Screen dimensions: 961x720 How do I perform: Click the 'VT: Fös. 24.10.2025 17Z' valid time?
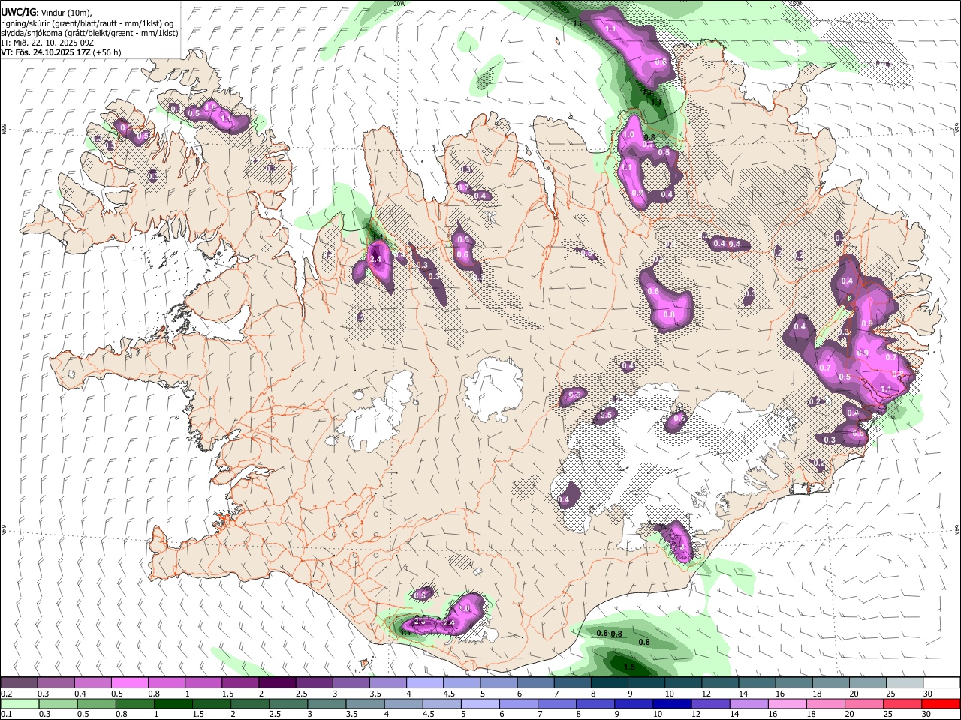coord(46,52)
